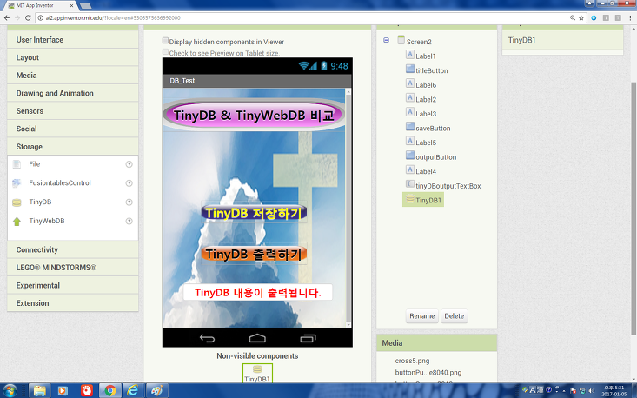
Task: Select Label3 in component tree
Action: [x=426, y=114]
